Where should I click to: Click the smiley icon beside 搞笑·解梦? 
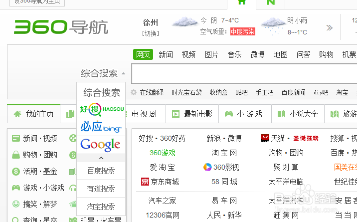(16, 204)
